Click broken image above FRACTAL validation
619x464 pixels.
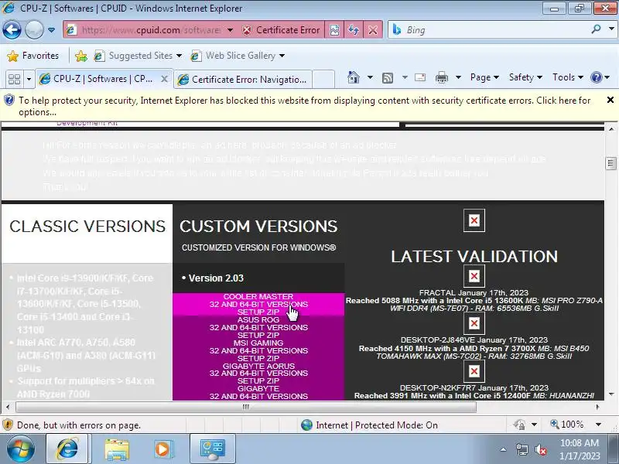coord(474,276)
